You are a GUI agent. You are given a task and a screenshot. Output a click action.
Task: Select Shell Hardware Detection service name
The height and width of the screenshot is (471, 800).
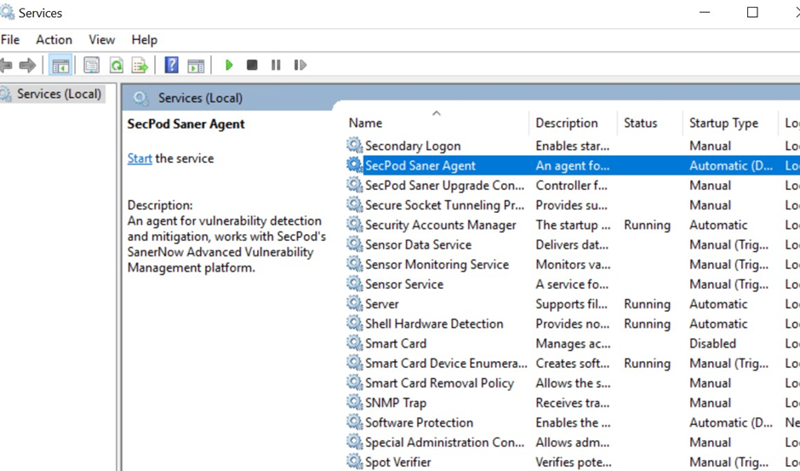click(x=434, y=324)
